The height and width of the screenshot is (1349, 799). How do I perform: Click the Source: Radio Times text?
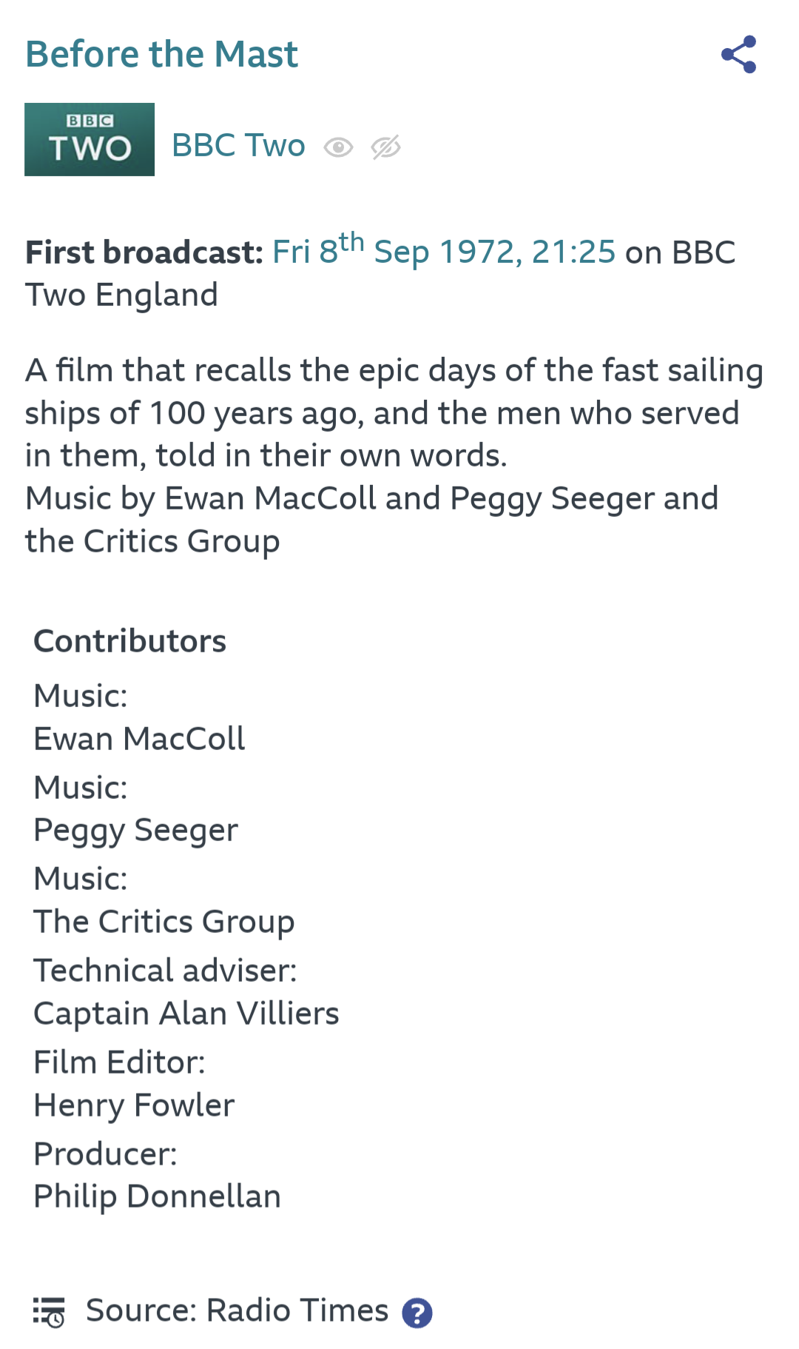pyautogui.click(x=237, y=1310)
